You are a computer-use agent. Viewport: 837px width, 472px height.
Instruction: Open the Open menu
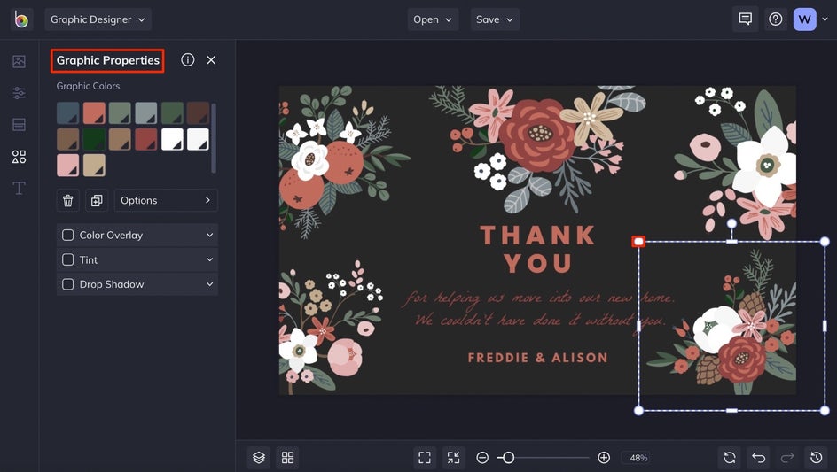tap(433, 19)
